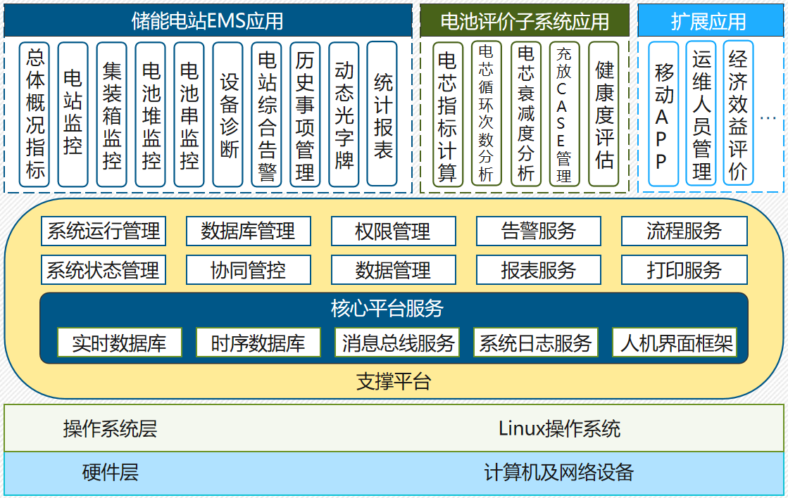The height and width of the screenshot is (498, 788).
Task: Click the 移动APP box
Action: click(663, 115)
